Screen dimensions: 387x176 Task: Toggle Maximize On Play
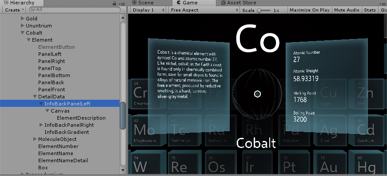pyautogui.click(x=310, y=10)
